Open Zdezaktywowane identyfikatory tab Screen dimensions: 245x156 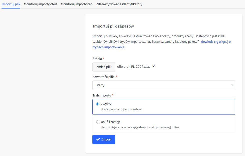[x=119, y=4]
